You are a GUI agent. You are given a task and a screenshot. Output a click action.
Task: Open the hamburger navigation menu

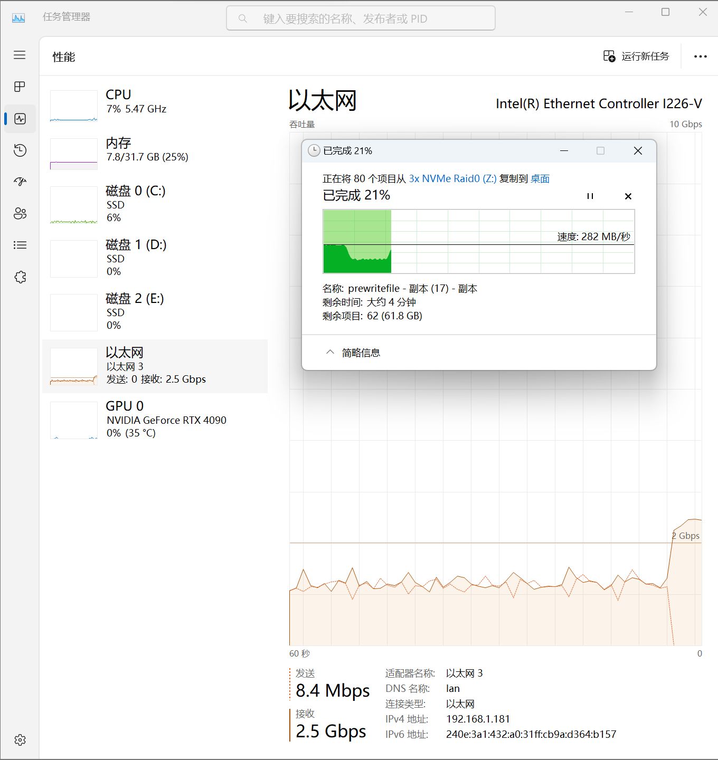(x=20, y=55)
